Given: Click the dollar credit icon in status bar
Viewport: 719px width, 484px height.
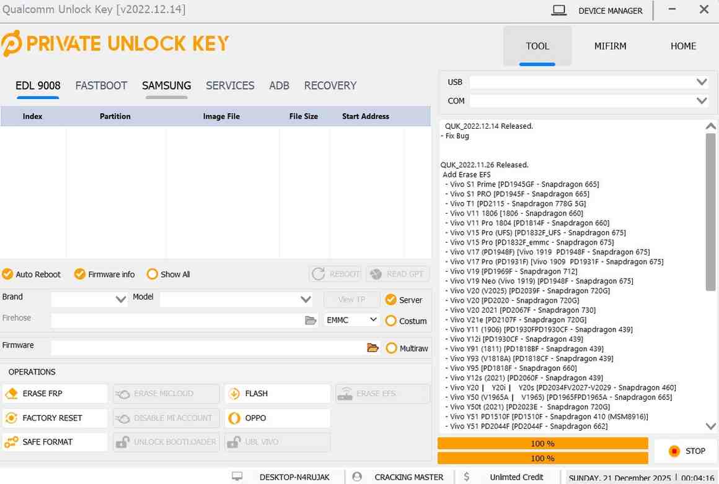Looking at the screenshot, I should [x=466, y=477].
